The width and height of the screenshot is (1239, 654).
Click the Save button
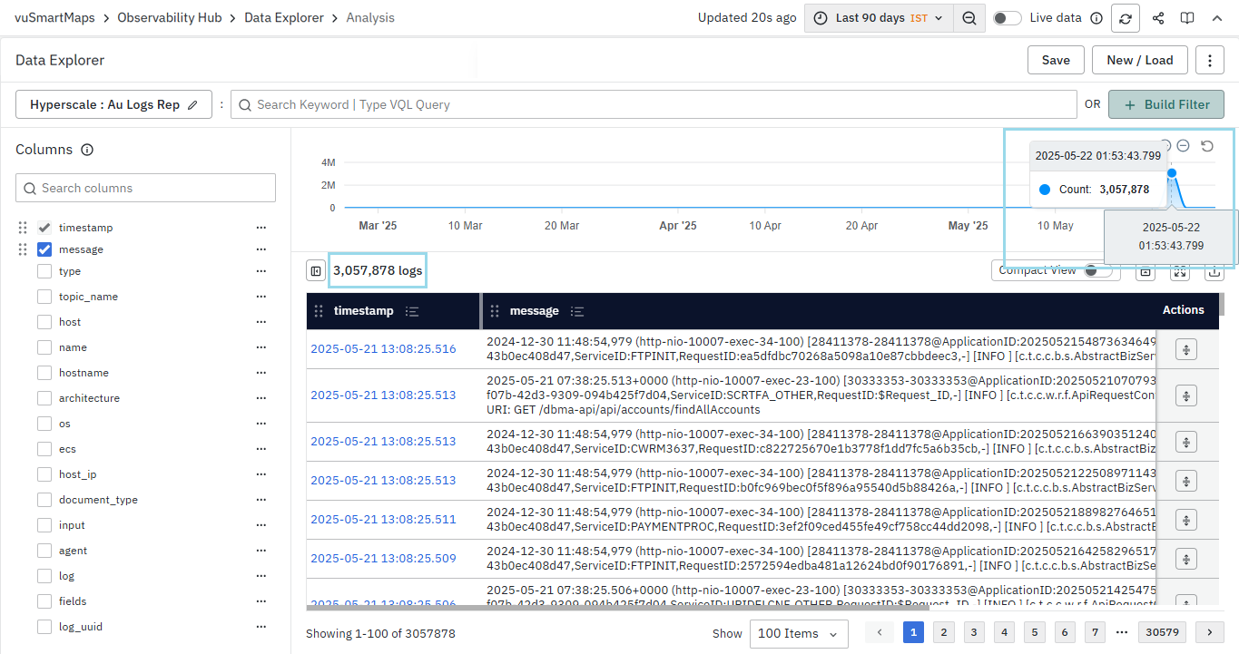click(x=1056, y=60)
